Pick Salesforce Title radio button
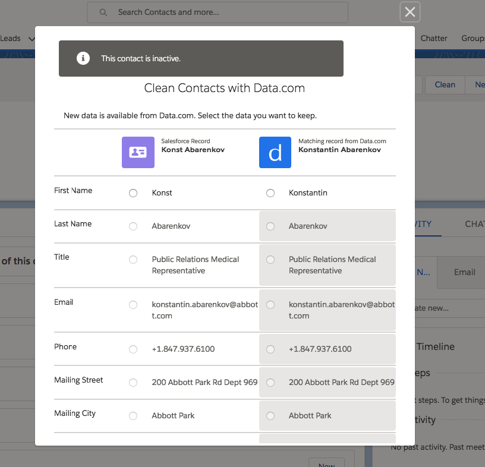The height and width of the screenshot is (467, 485). tap(133, 260)
